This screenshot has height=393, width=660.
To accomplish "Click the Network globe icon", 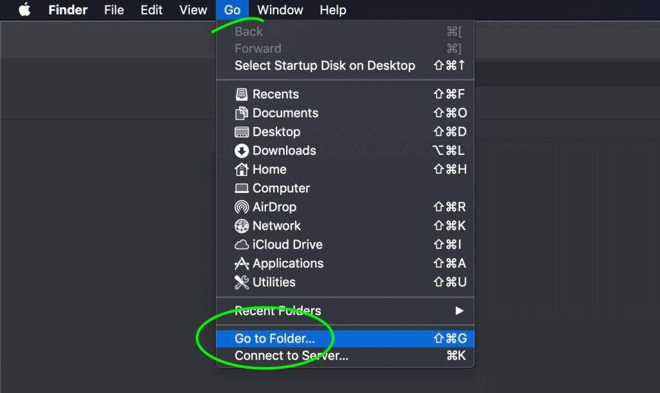I will coord(242,226).
